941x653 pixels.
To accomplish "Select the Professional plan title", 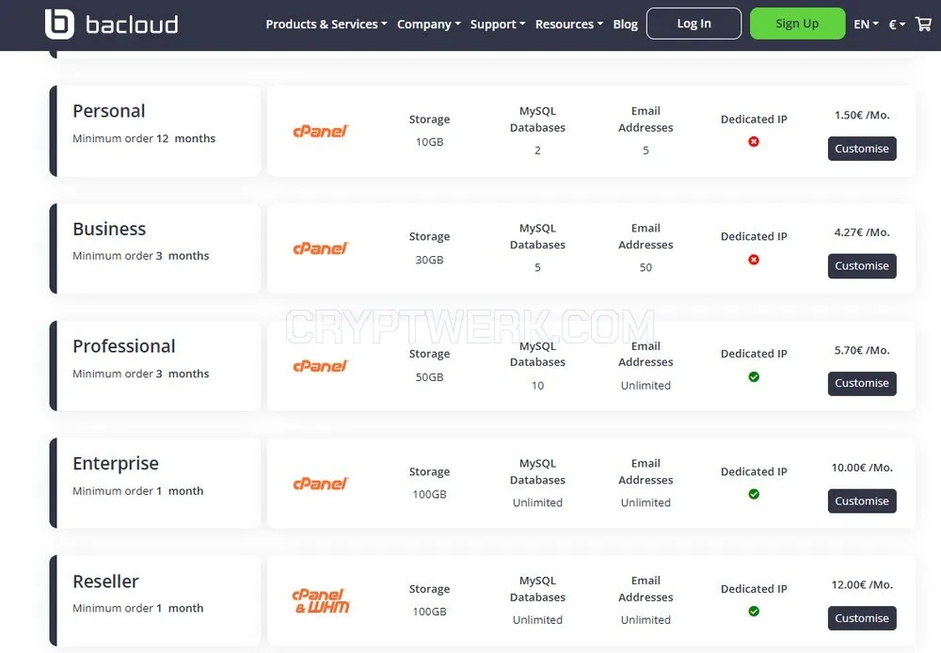I will tap(123, 346).
